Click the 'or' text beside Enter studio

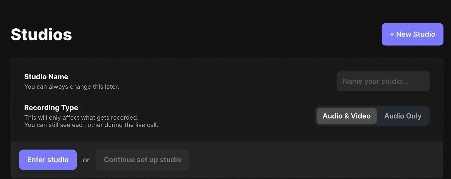tap(86, 160)
